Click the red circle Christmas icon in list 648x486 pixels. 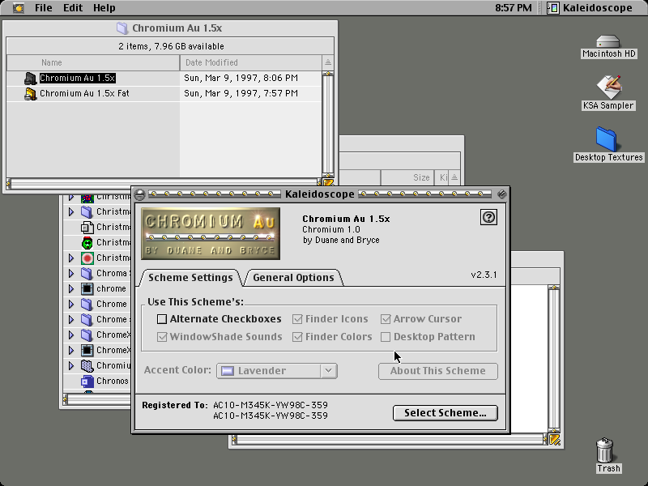click(x=87, y=258)
